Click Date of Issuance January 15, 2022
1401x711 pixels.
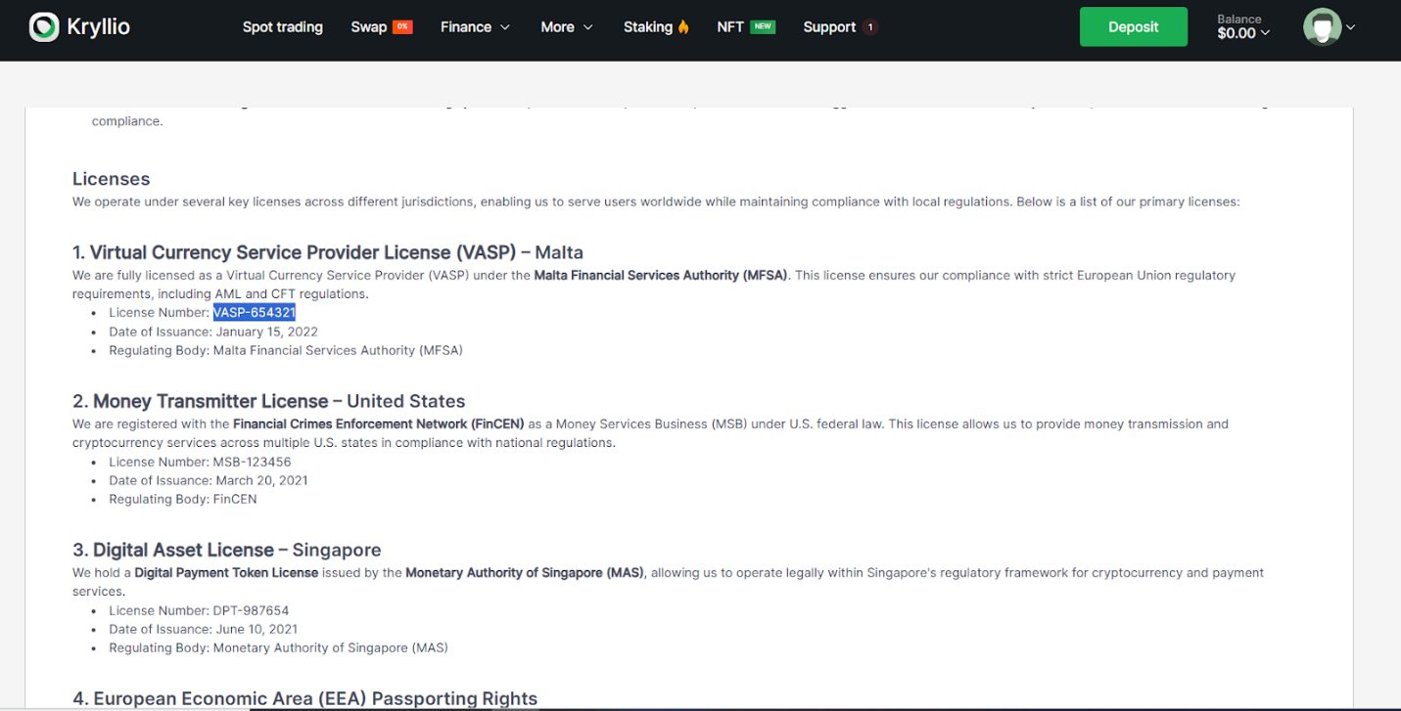click(x=213, y=332)
